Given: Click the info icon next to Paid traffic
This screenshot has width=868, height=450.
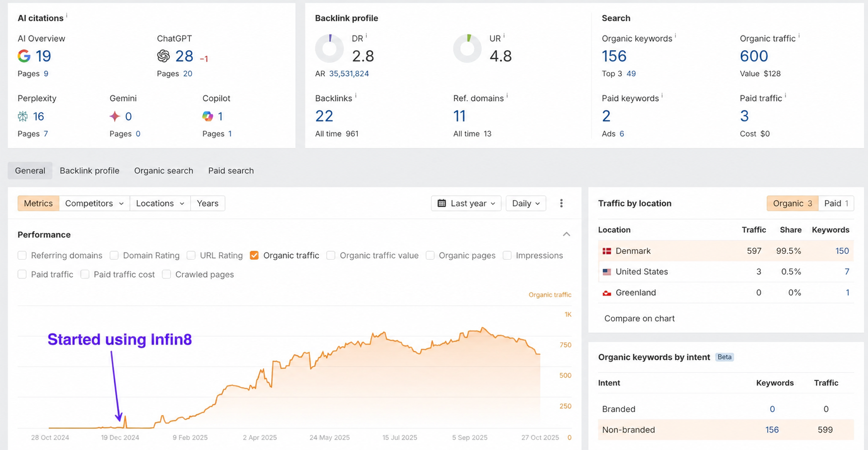Looking at the screenshot, I should tap(786, 96).
